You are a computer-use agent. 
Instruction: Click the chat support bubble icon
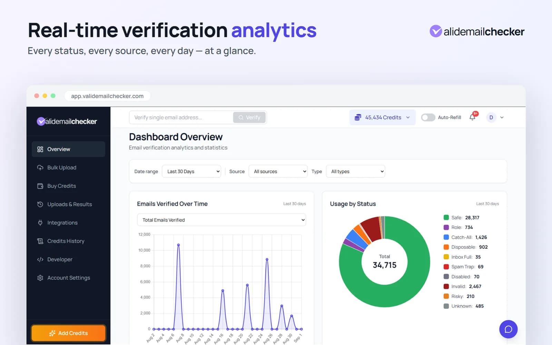click(508, 329)
